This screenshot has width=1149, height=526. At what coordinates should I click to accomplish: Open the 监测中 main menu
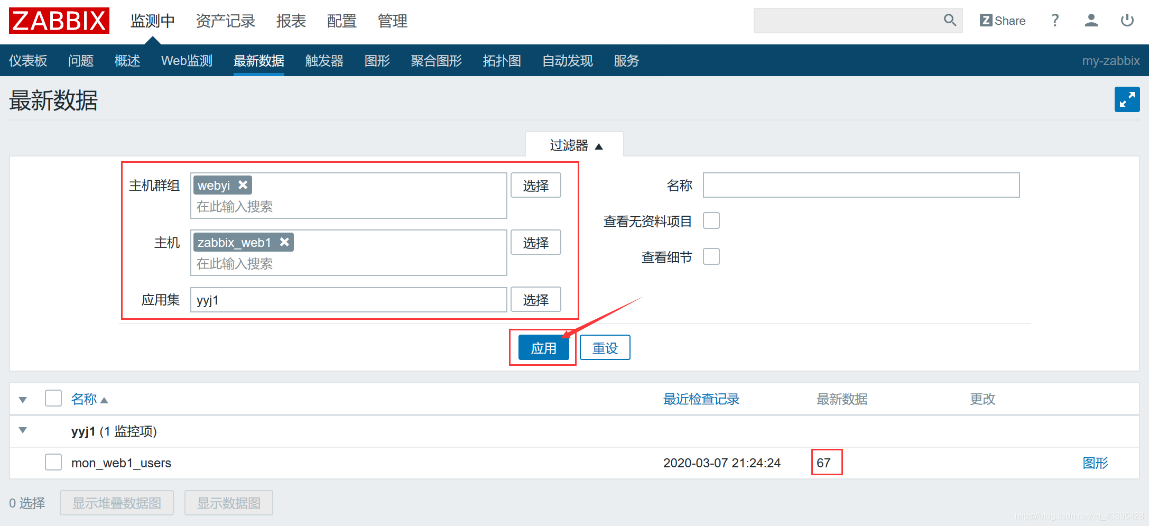click(x=153, y=21)
